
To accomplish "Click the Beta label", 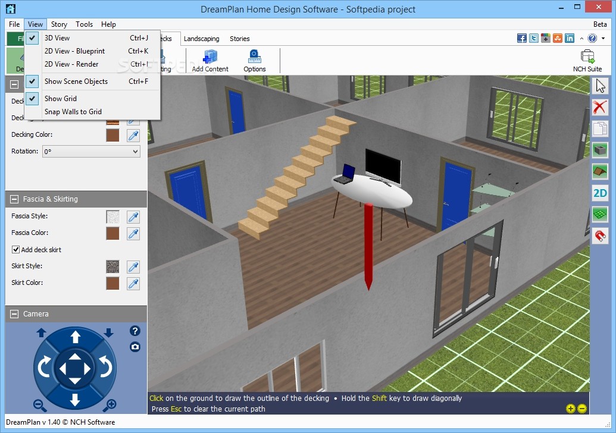I will [600, 24].
